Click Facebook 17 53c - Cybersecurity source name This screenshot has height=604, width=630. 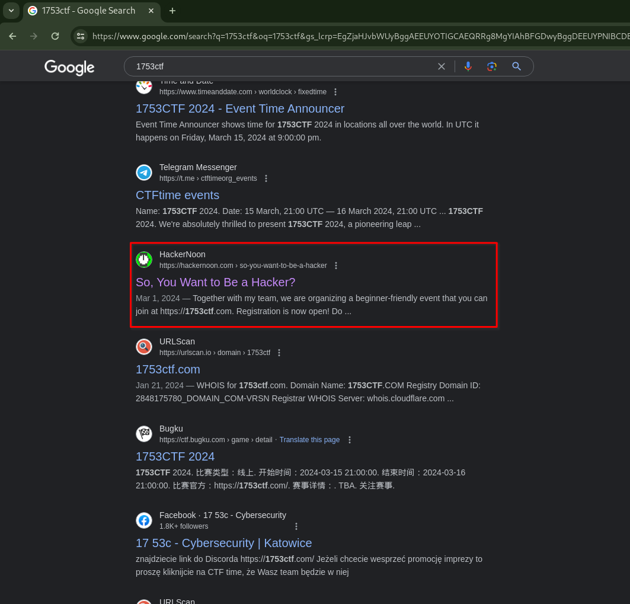(x=223, y=515)
